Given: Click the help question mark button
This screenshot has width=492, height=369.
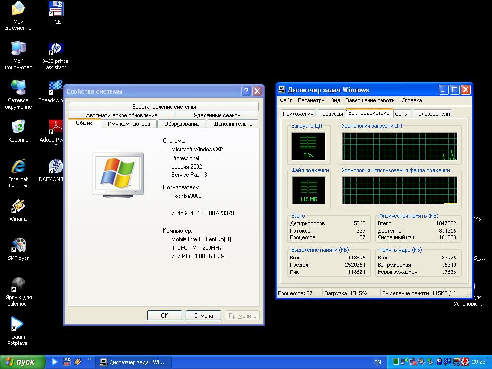Looking at the screenshot, I should click(x=246, y=91).
